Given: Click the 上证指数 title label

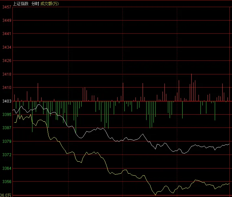Looking at the screenshot, I should click(21, 4).
